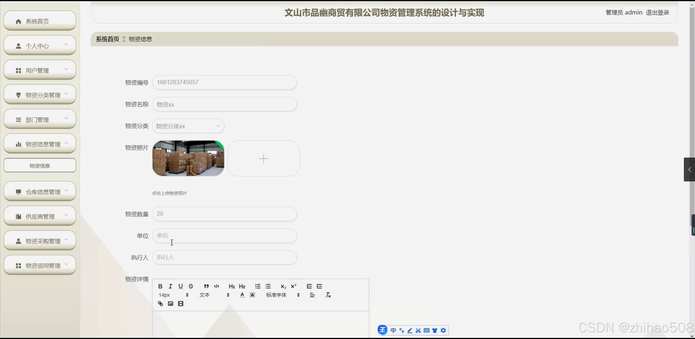Toggle bold formatting in editor
695x339 pixels.
tap(160, 286)
